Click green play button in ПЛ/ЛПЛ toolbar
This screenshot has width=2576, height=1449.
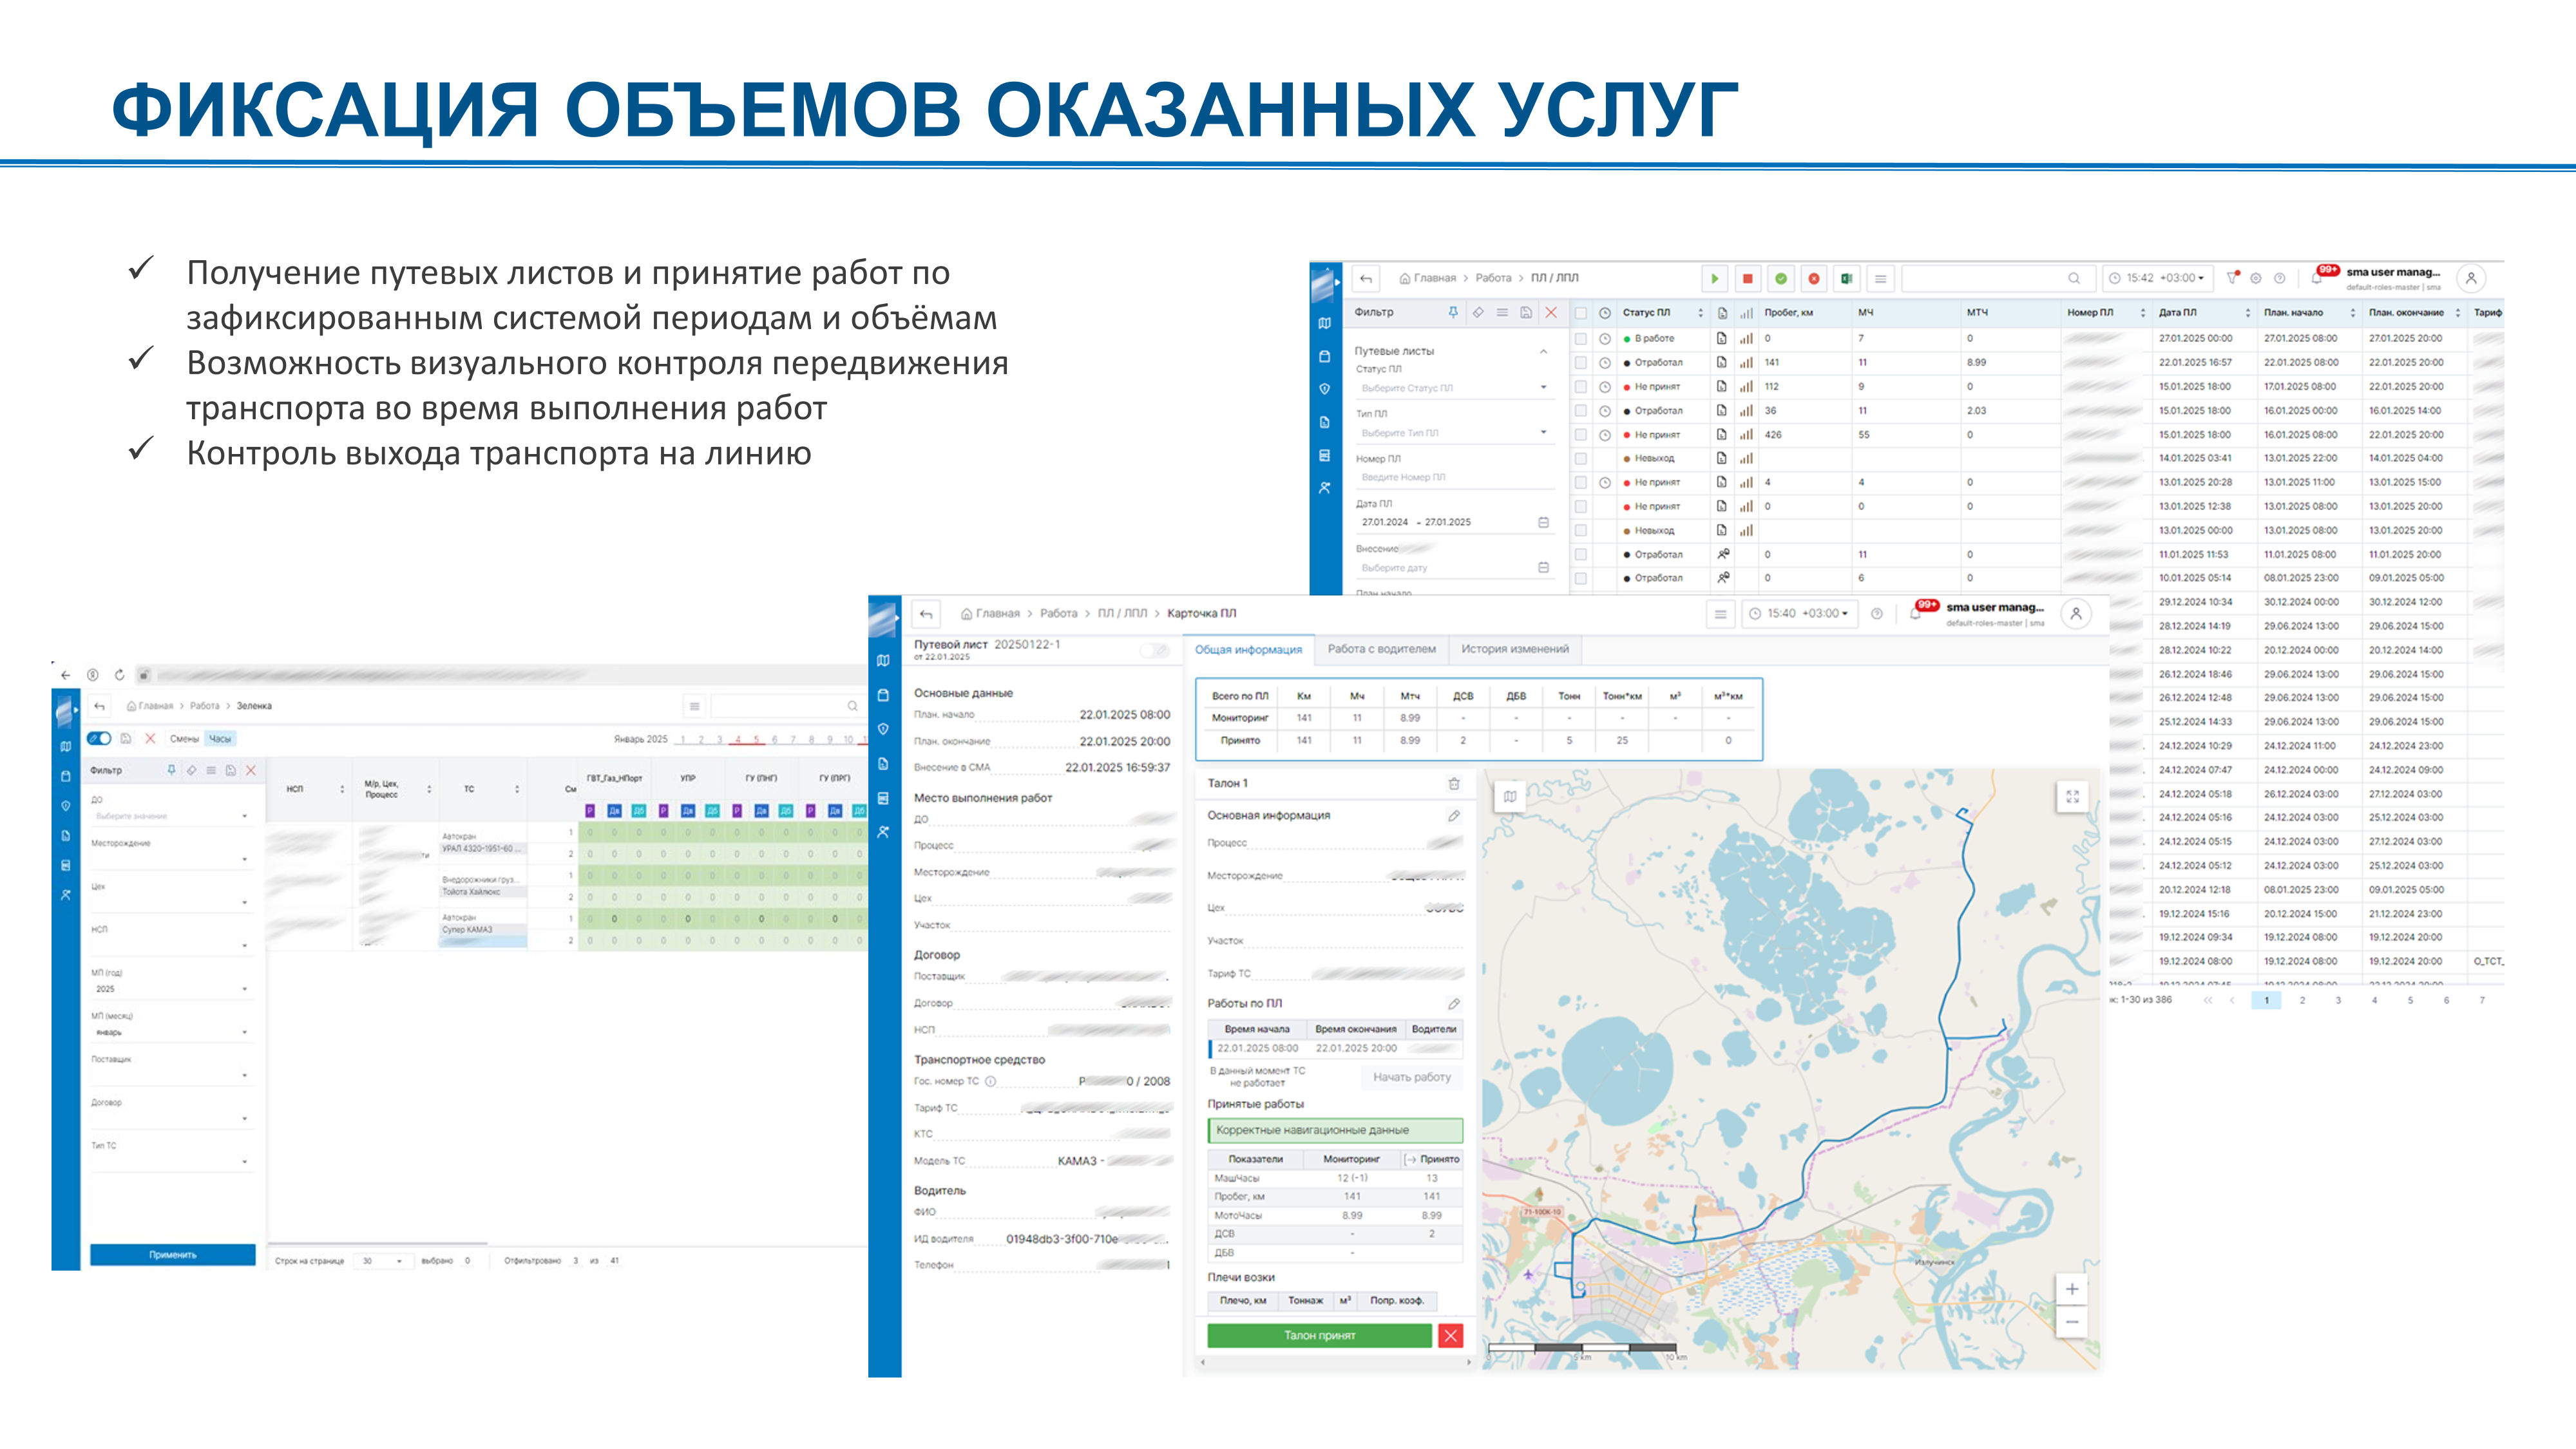(x=1715, y=279)
